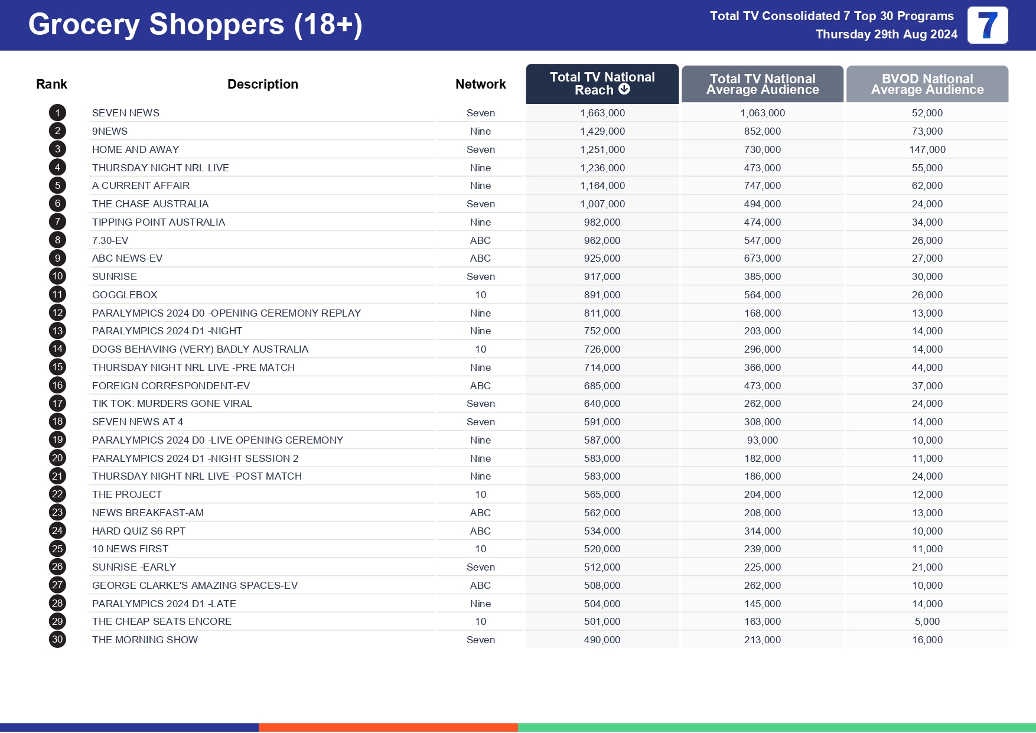Image resolution: width=1036 pixels, height=733 pixels.
Task: Click the rank 19 circle badge
Action: click(57, 440)
